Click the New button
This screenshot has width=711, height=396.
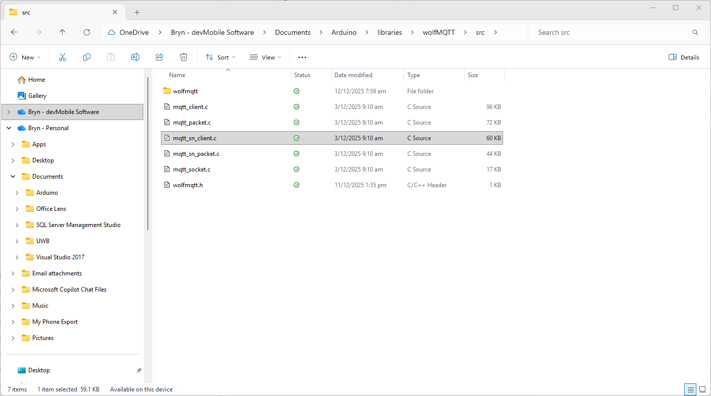point(25,58)
